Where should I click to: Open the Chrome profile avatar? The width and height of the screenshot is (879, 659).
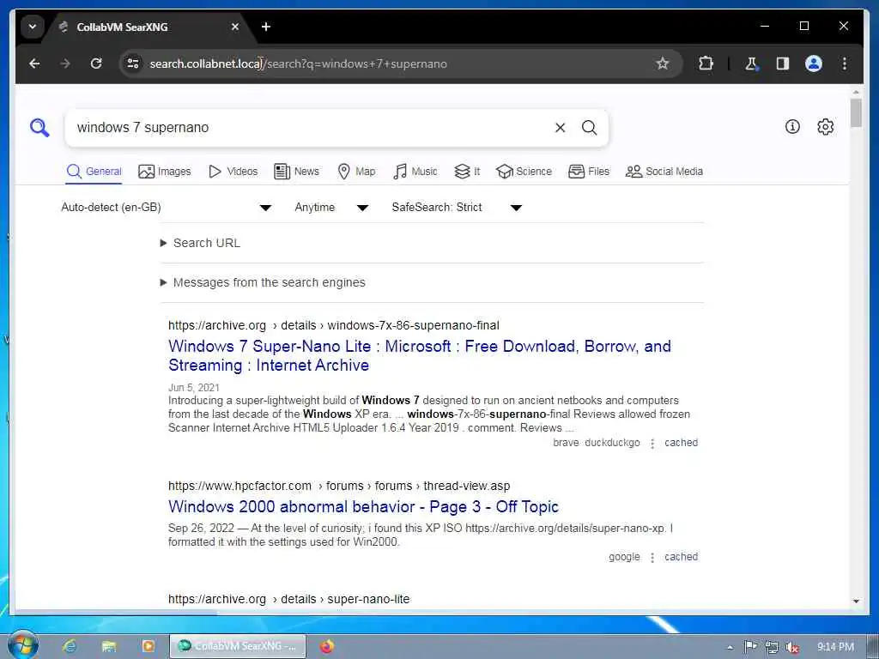coord(814,63)
